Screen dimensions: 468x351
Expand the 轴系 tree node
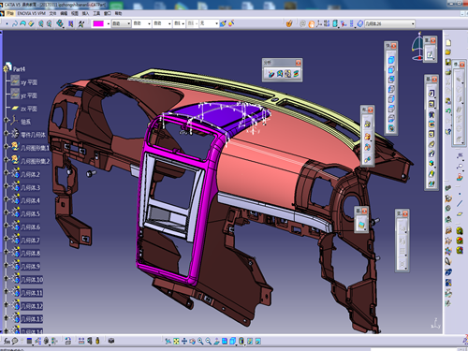tap(6, 120)
